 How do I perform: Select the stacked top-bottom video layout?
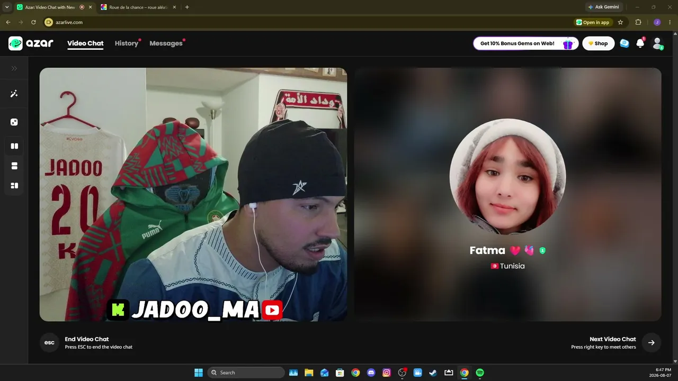click(14, 166)
